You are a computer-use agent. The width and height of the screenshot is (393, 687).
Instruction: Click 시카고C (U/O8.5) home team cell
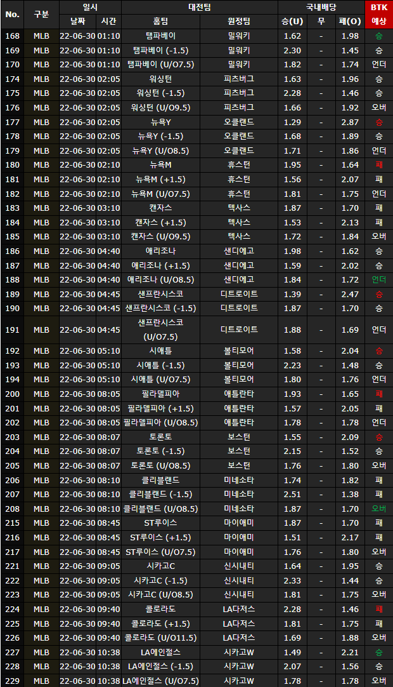(x=160, y=594)
